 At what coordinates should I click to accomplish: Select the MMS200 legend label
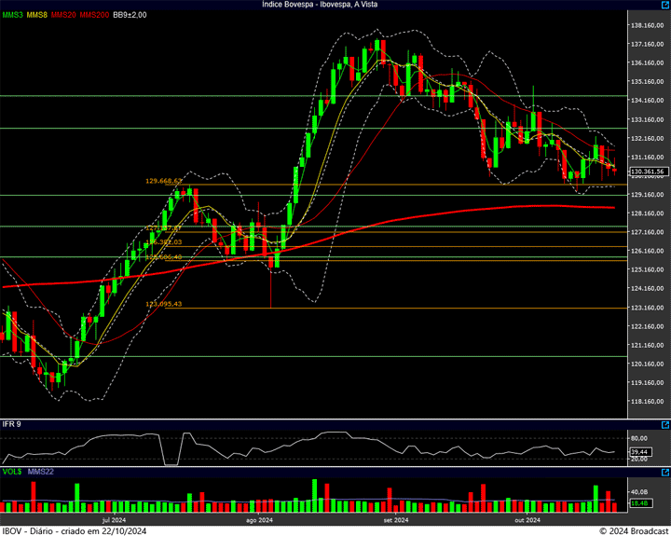click(94, 15)
